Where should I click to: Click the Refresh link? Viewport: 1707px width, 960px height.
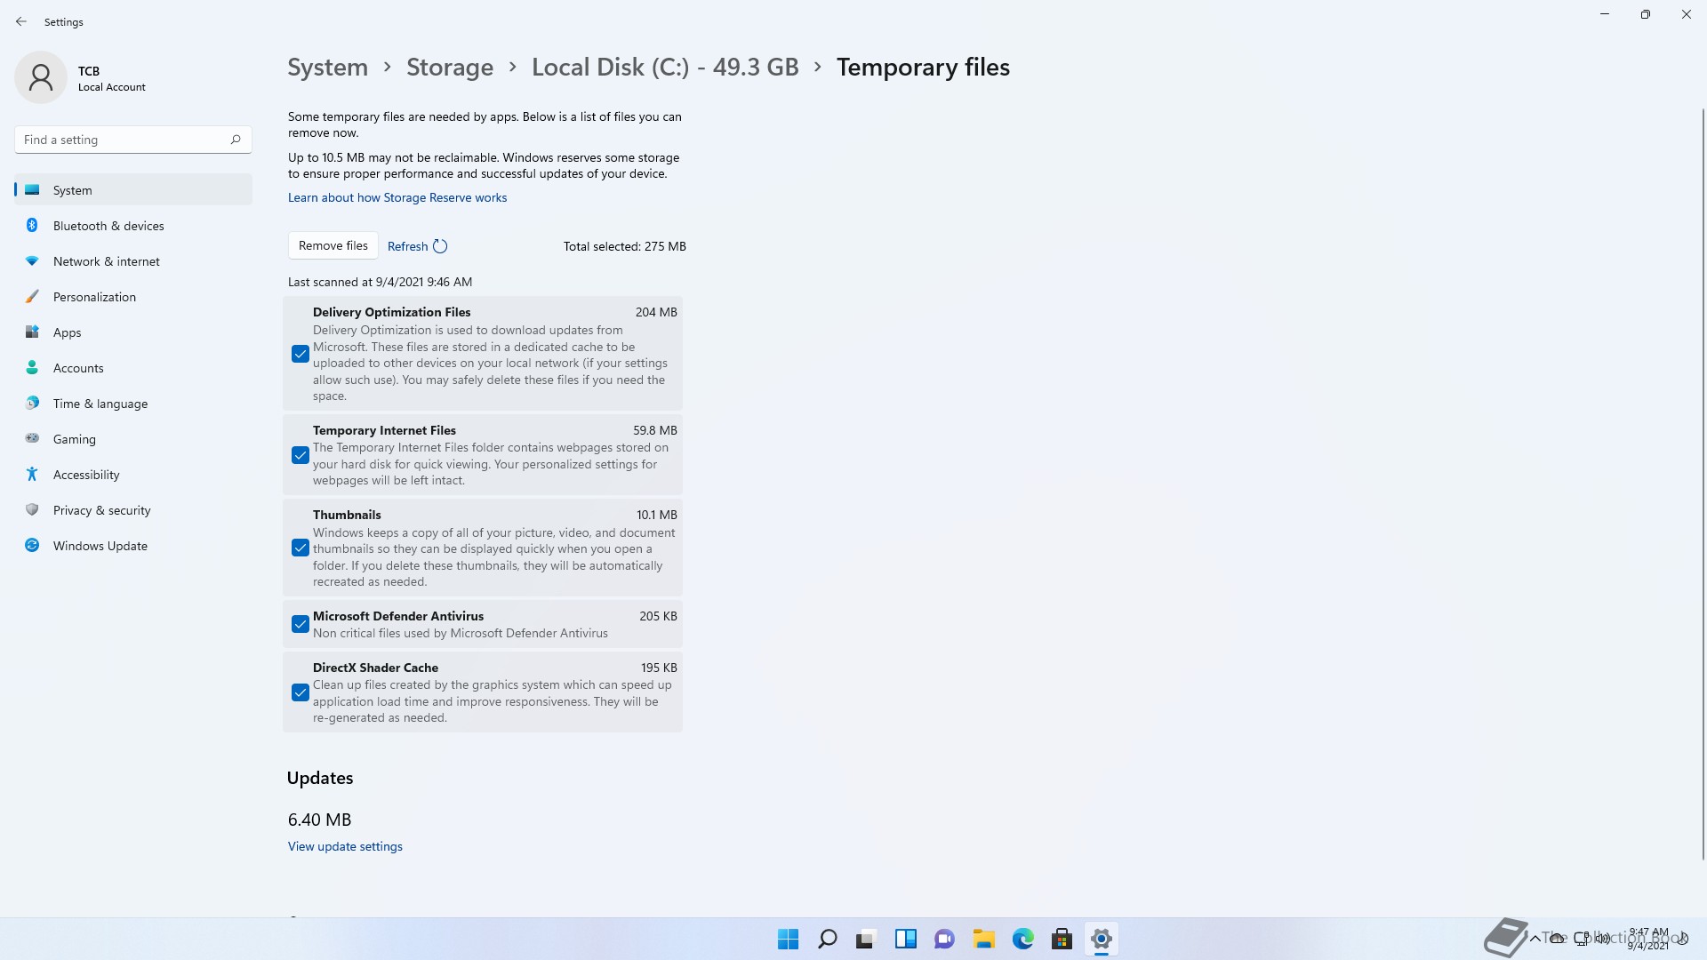pos(407,246)
